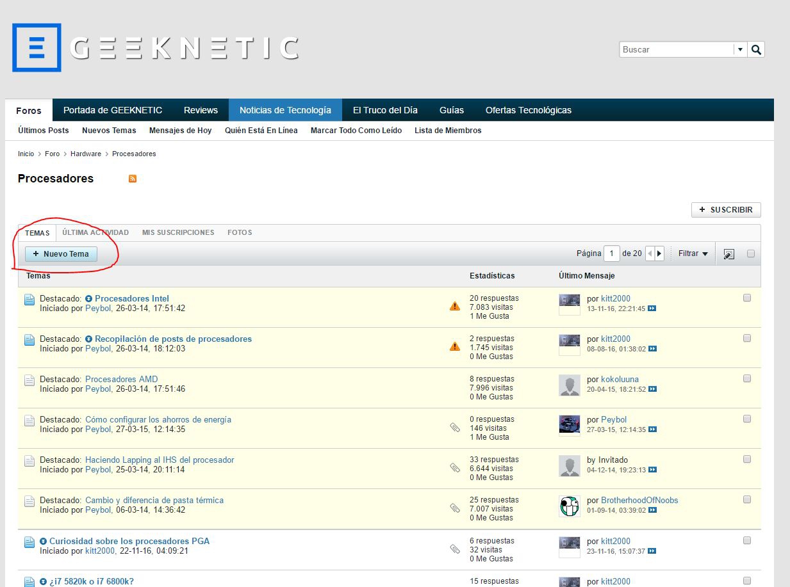
Task: Open the Filtrar dropdown
Action: click(x=693, y=253)
